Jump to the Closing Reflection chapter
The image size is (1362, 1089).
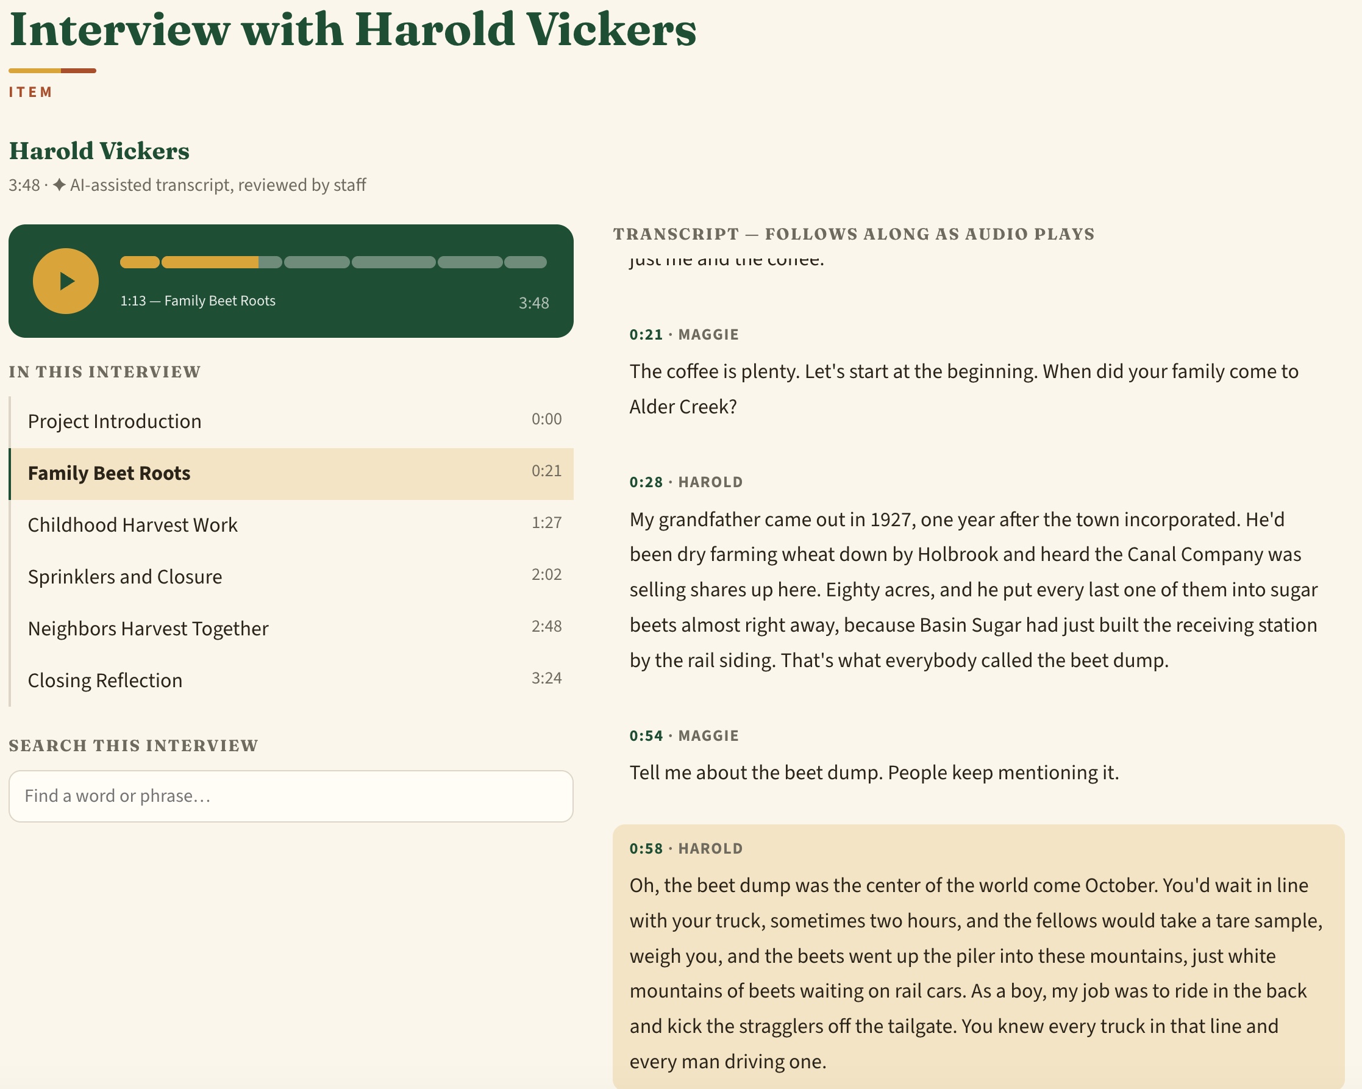pos(292,680)
